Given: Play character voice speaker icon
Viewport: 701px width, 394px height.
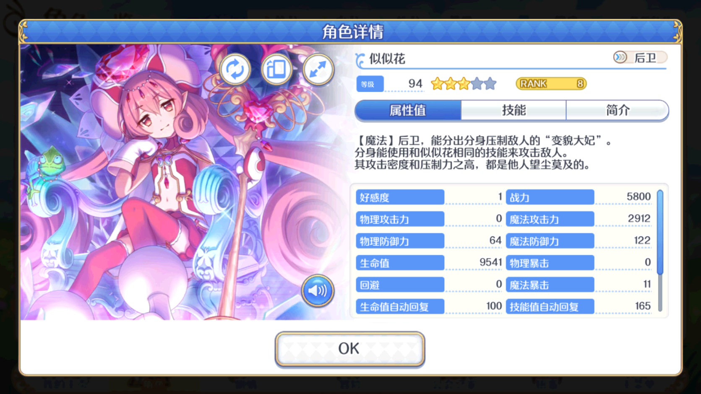Looking at the screenshot, I should point(318,290).
